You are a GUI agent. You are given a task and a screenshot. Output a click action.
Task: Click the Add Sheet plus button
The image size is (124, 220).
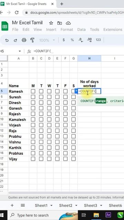pos(12,206)
